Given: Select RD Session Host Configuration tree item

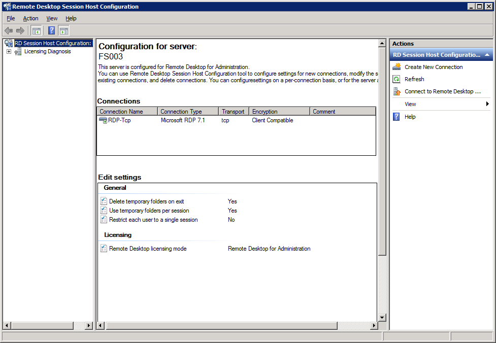Looking at the screenshot, I should pyautogui.click(x=53, y=43).
